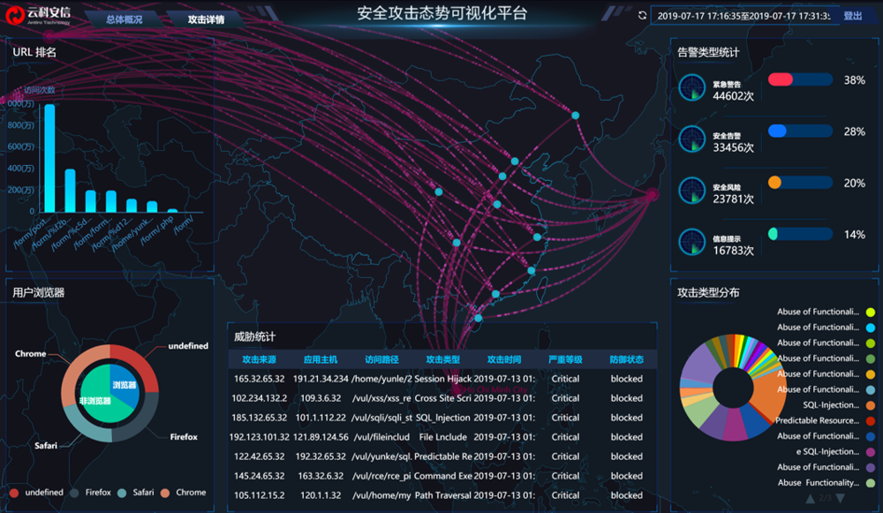Click the 攻击类型 column header in 威胁统计 table
The height and width of the screenshot is (513, 883).
click(441, 358)
